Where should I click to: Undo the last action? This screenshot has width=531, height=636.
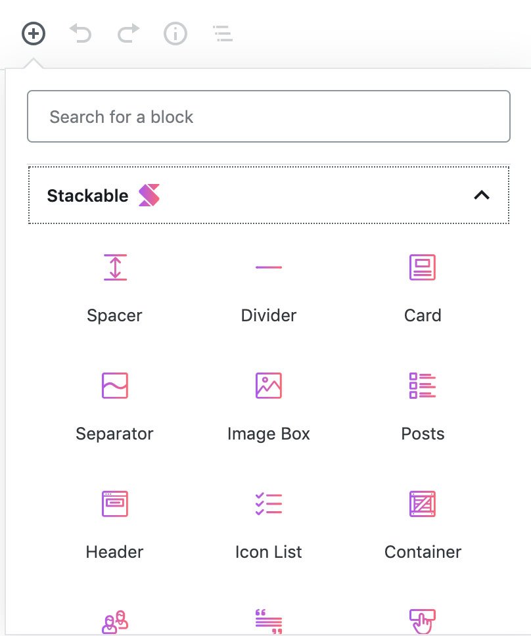[81, 34]
